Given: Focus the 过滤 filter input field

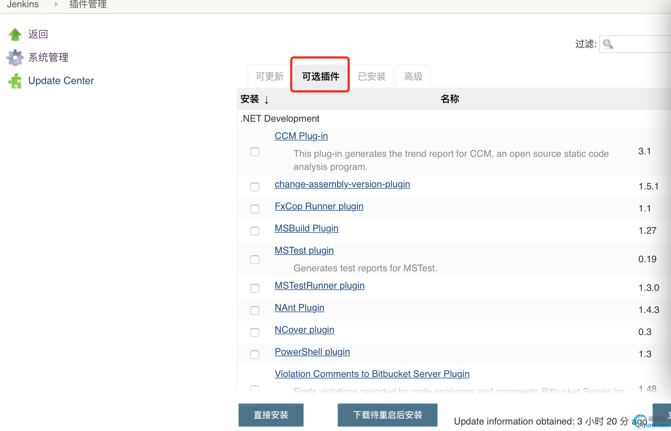Looking at the screenshot, I should point(635,44).
